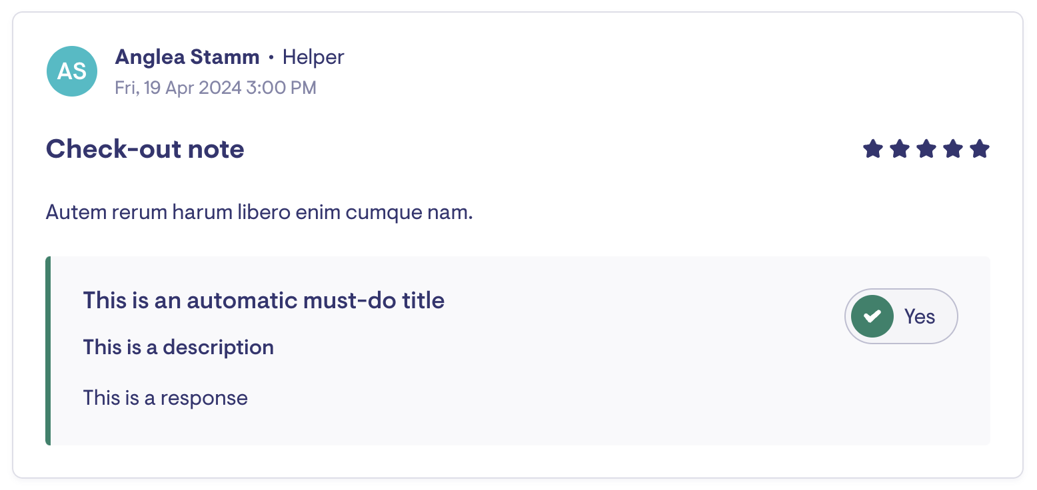1037x490 pixels.
Task: Click the Helper role label
Action: pos(313,57)
